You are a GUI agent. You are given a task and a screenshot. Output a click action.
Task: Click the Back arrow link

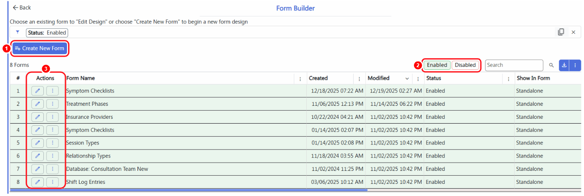22,8
